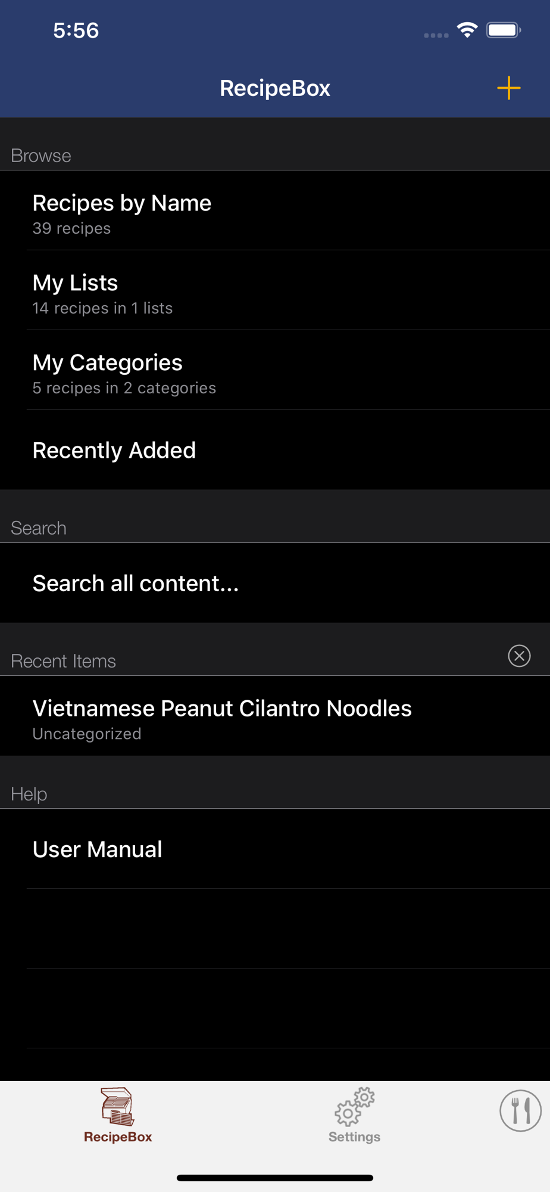
Task: Tap the RecipeBox box icon in tab bar
Action: (x=117, y=1106)
